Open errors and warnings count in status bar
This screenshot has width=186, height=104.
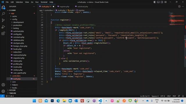click(x=10, y=96)
